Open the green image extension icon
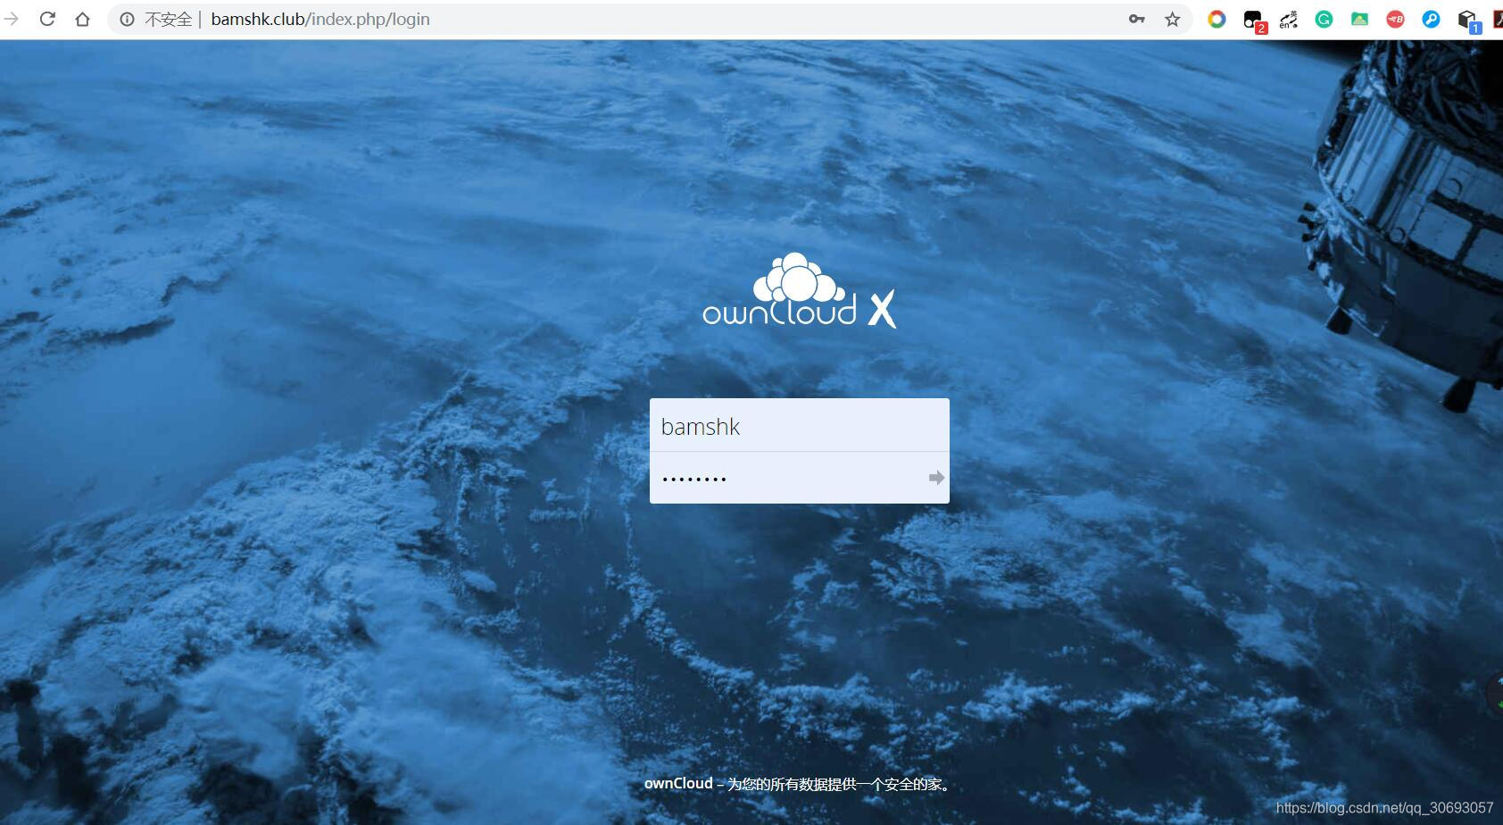 pyautogui.click(x=1359, y=19)
